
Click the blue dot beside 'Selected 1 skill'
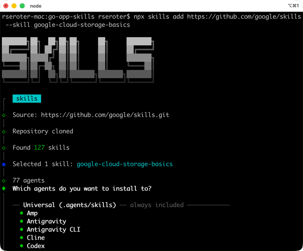tap(3, 164)
